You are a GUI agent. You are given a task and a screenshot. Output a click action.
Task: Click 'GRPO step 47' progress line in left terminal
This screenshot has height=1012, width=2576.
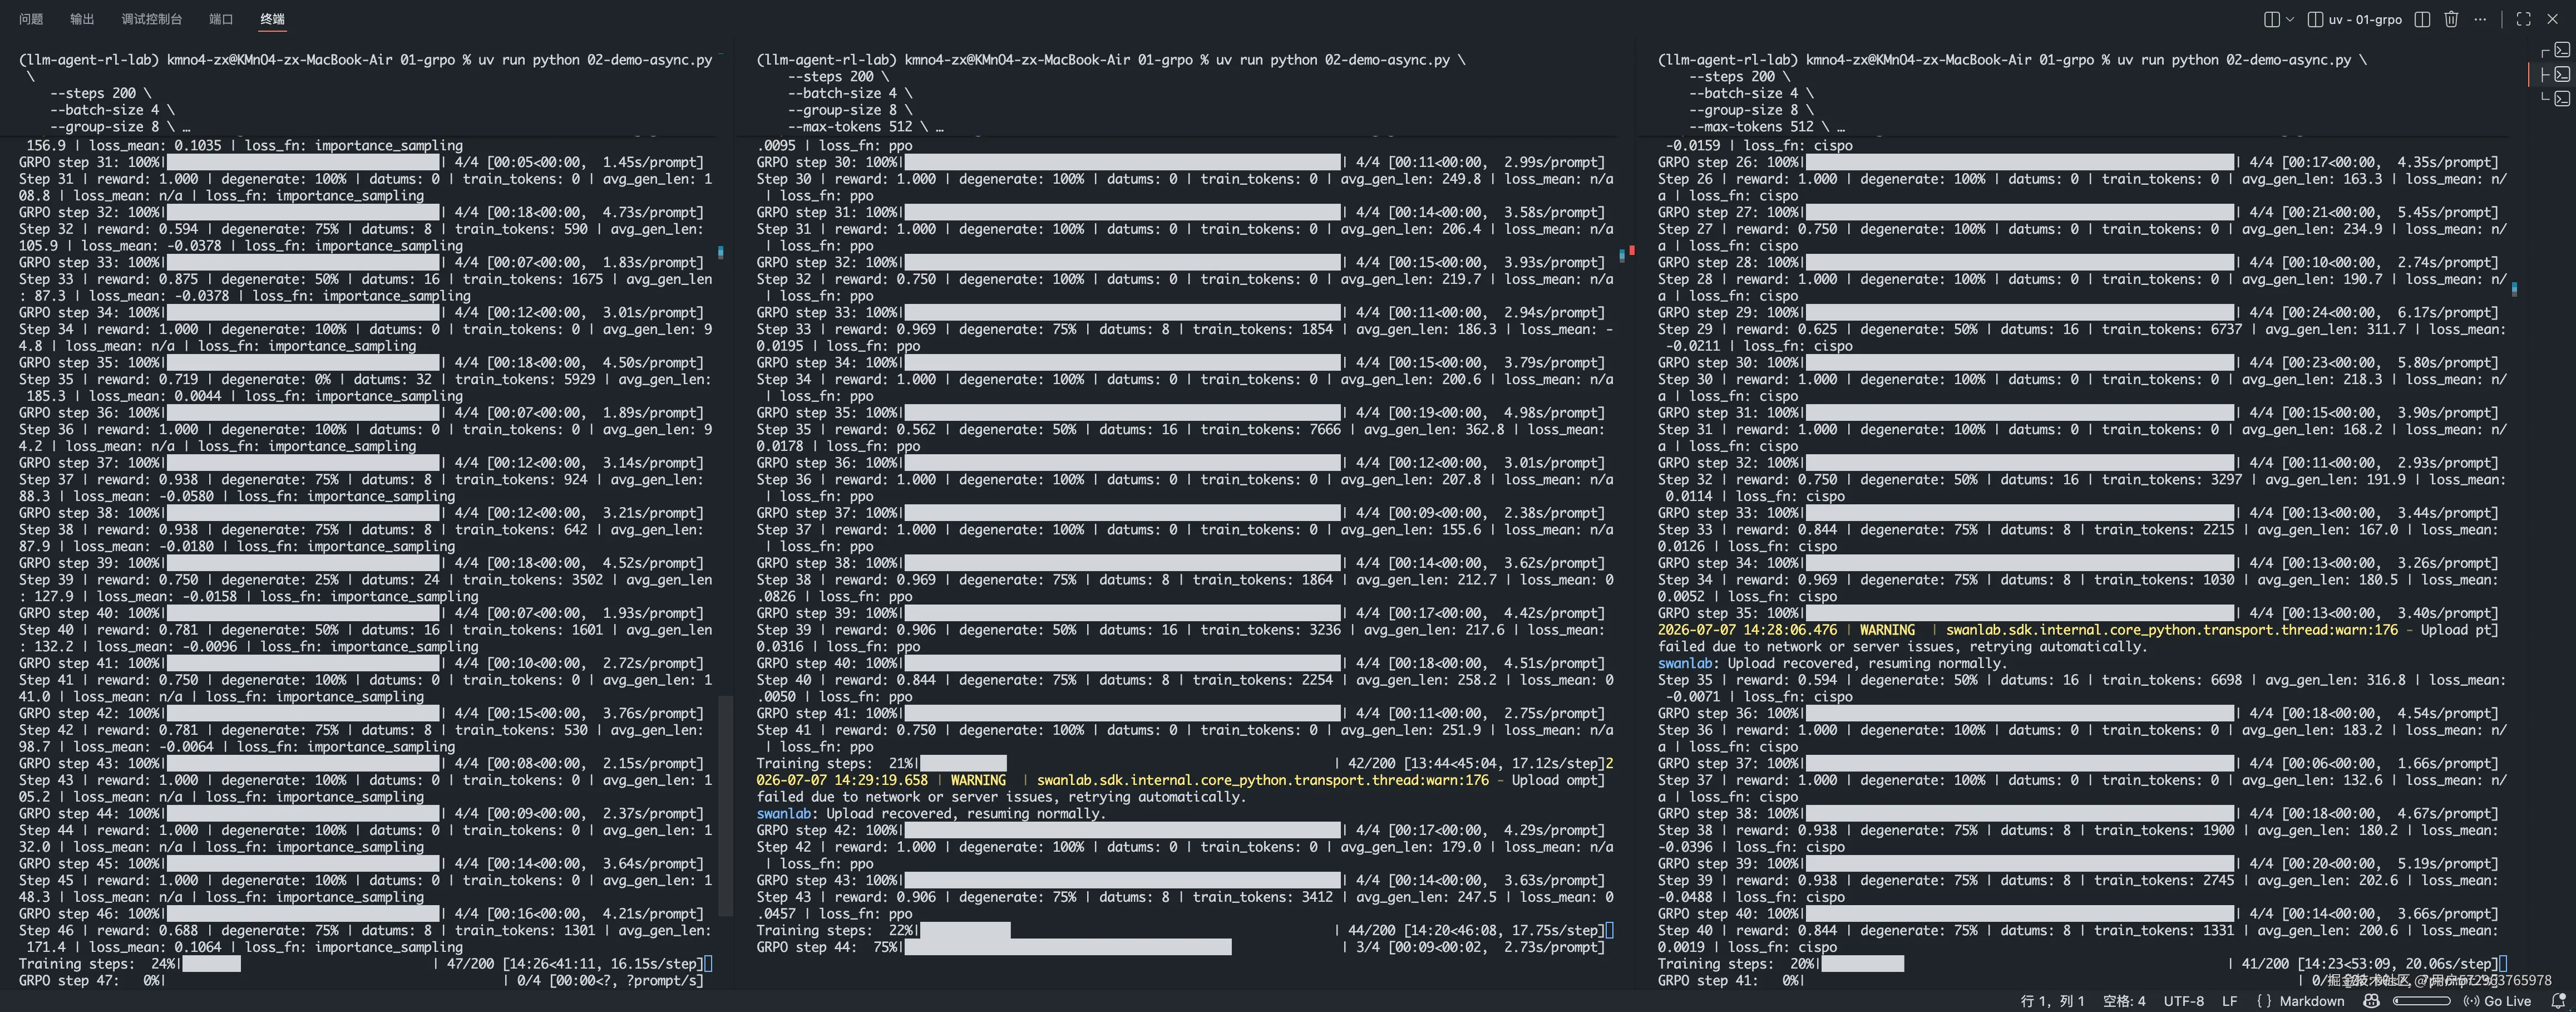pos(361,981)
